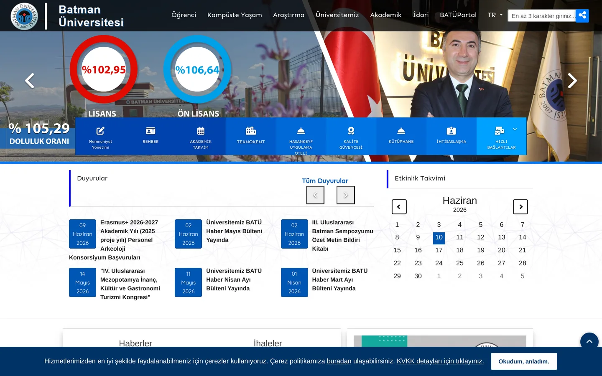This screenshot has height=376, width=602.
Task: Switch to the Haberler tab
Action: [135, 343]
